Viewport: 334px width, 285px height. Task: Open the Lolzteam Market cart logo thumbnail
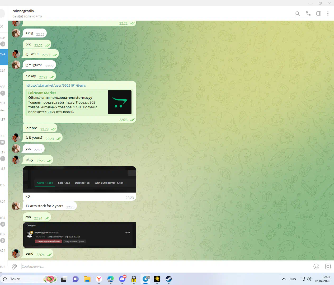[119, 102]
